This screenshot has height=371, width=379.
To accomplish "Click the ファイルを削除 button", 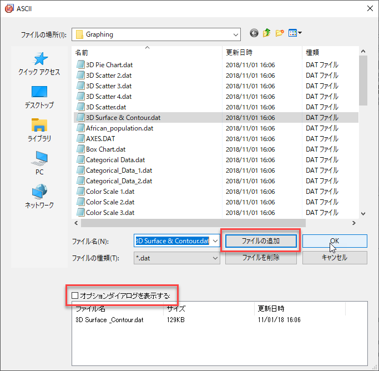I will click(261, 258).
